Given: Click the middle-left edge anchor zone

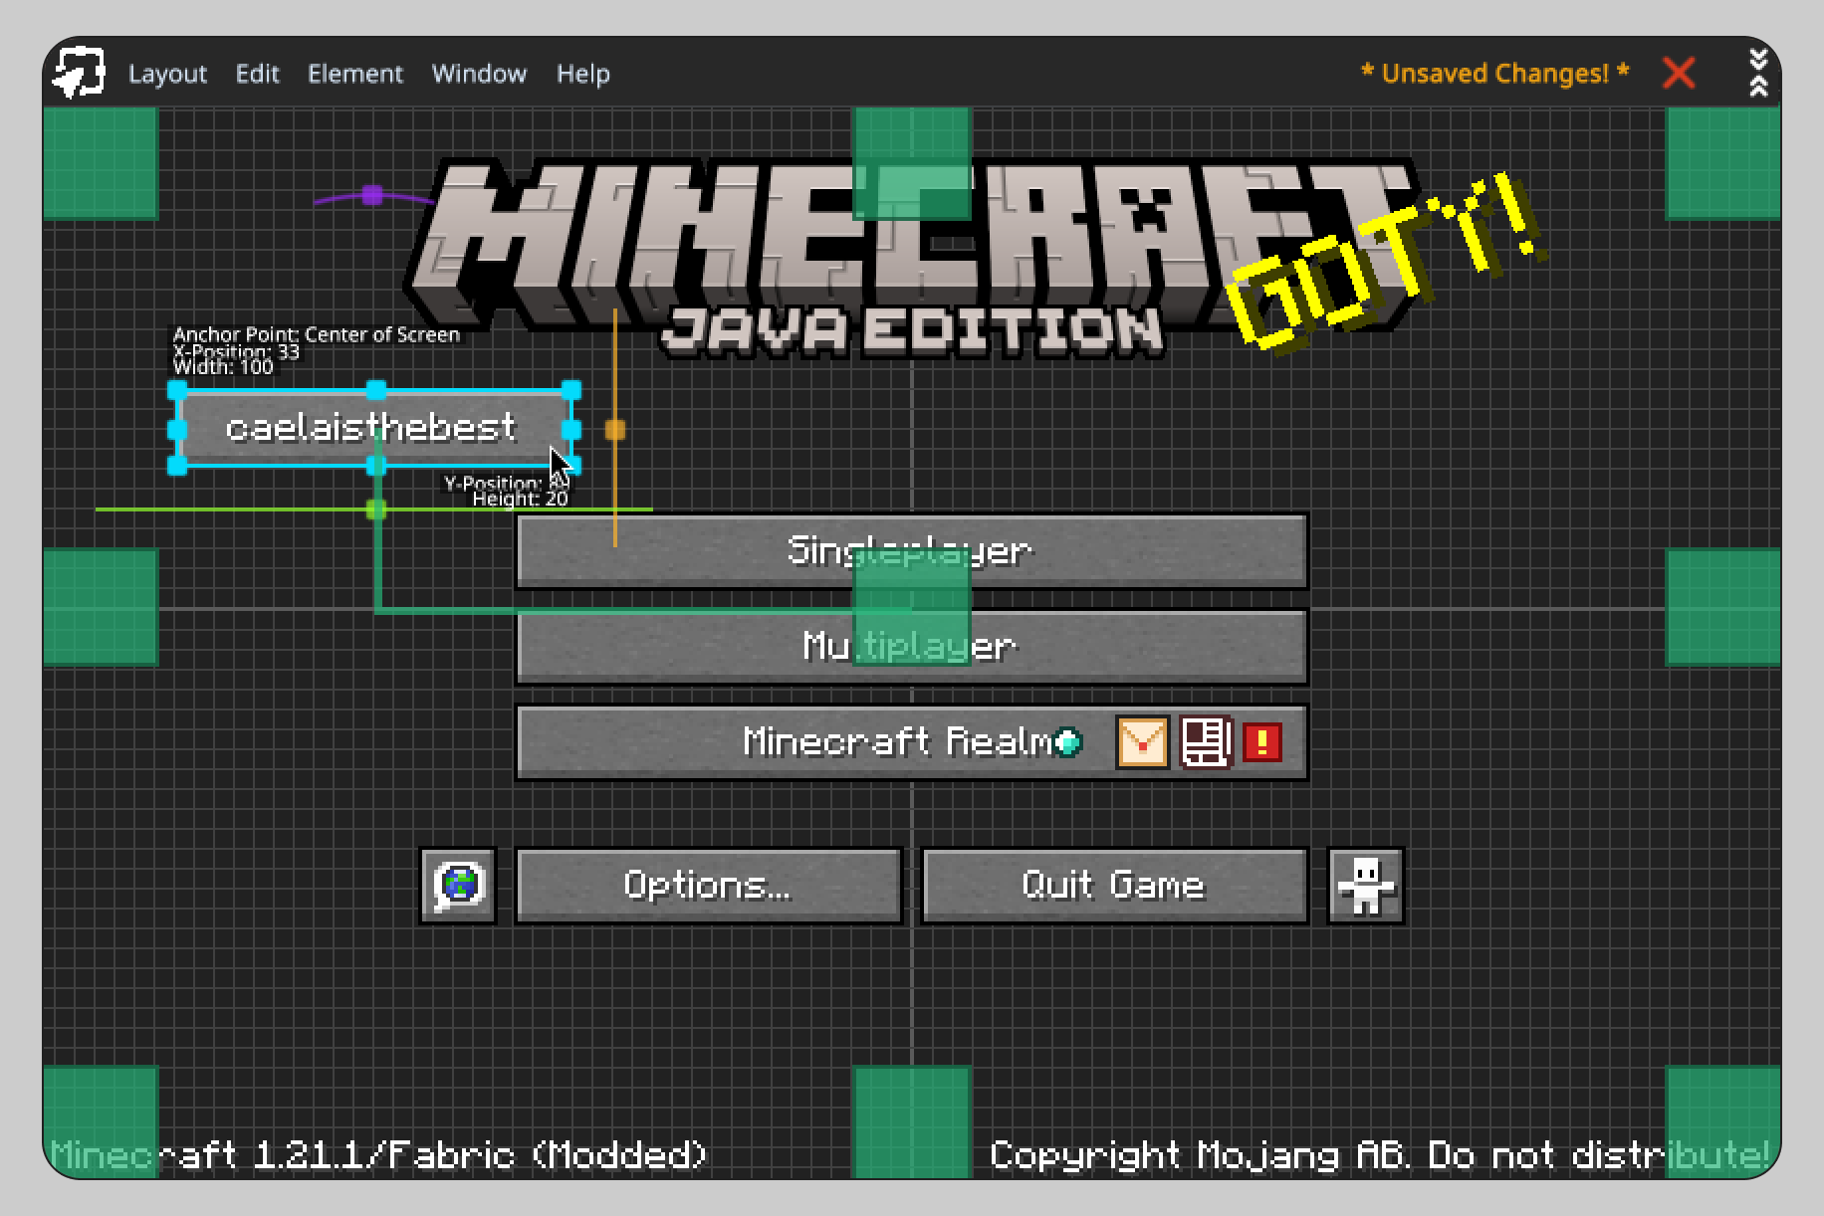Looking at the screenshot, I should (x=101, y=607).
